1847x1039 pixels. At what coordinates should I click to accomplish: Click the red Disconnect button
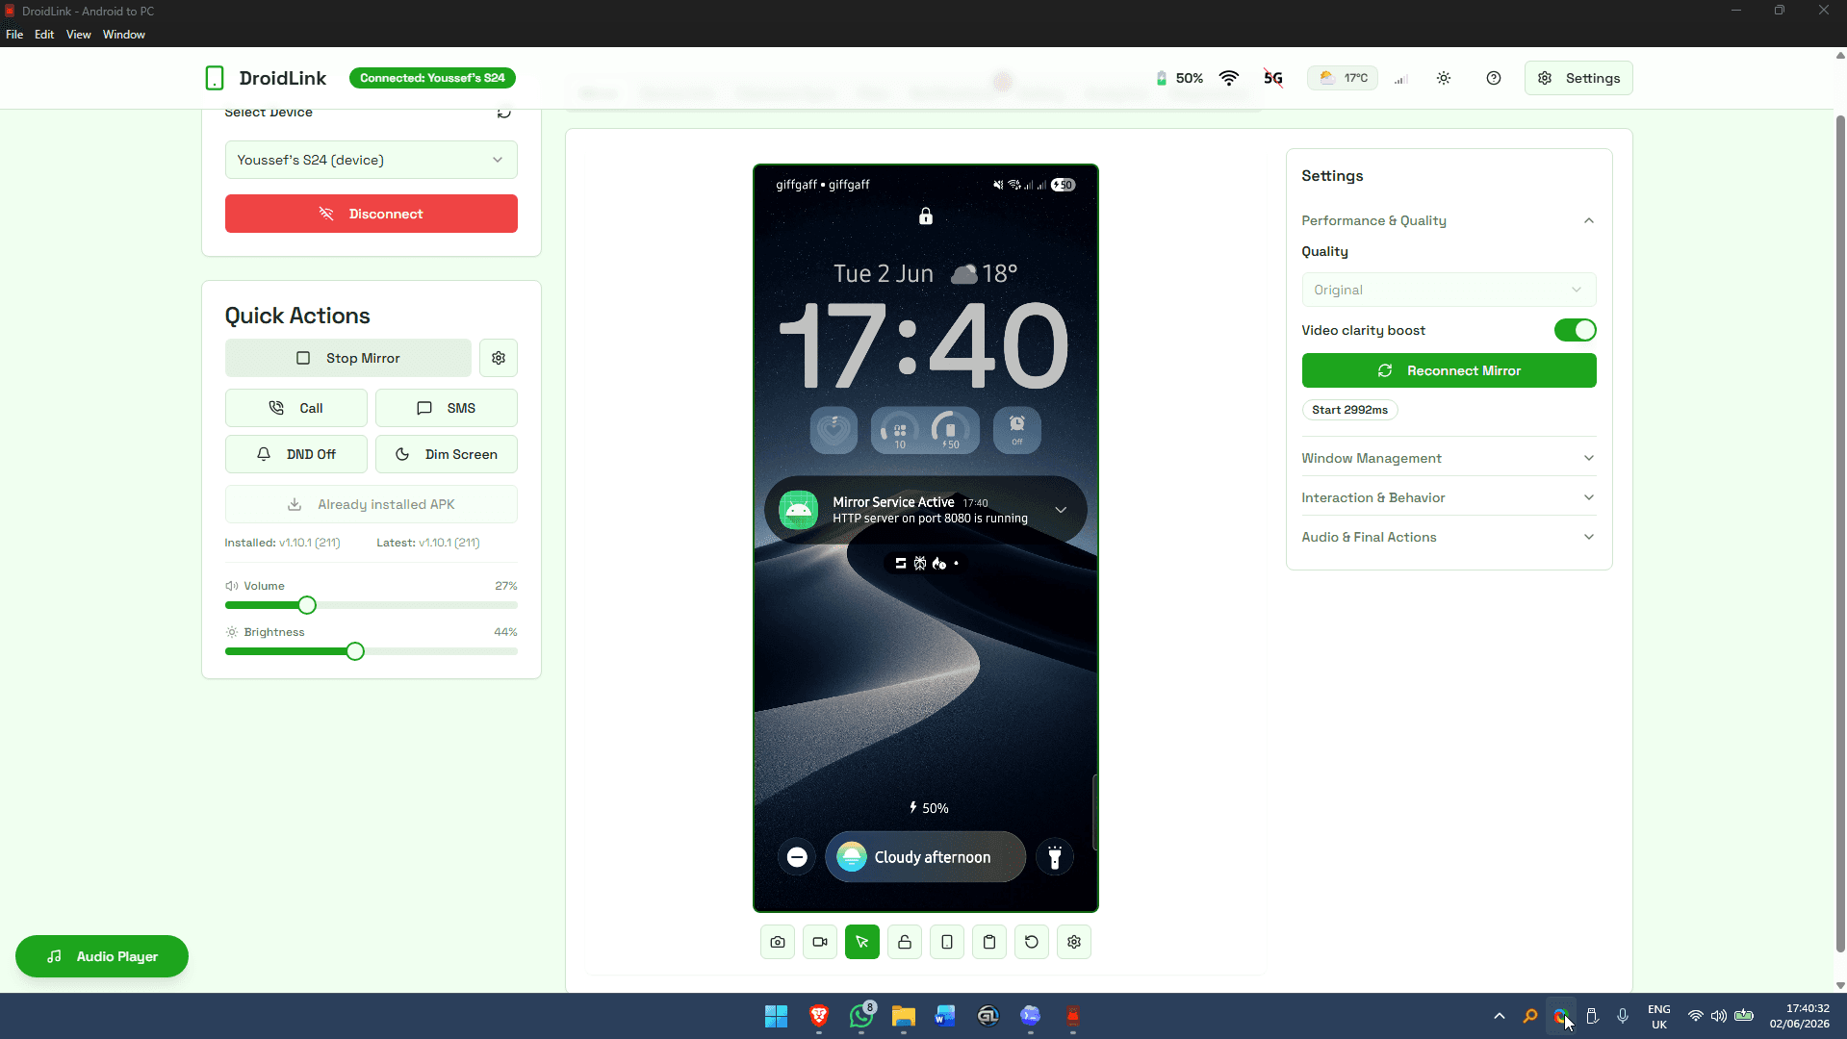tap(372, 214)
